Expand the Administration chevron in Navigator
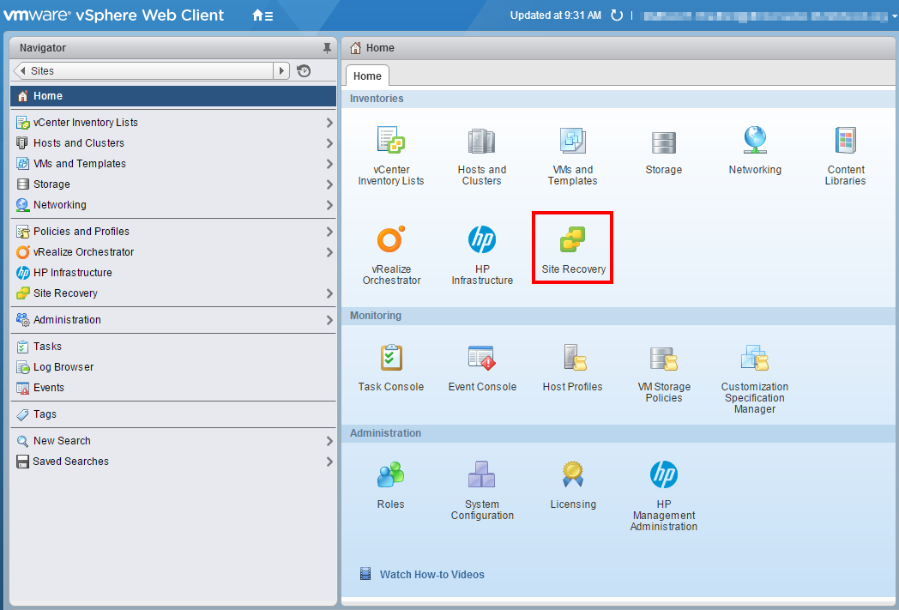Image resolution: width=899 pixels, height=610 pixels. click(x=329, y=320)
